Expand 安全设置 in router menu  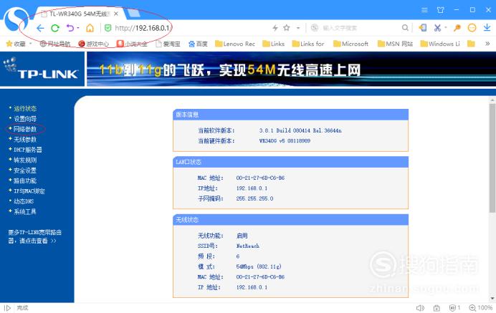[x=25, y=170]
